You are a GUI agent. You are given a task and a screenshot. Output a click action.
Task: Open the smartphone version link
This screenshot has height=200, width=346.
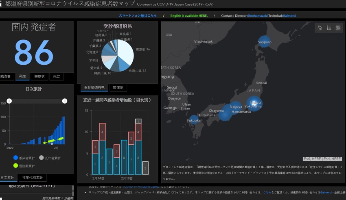(x=138, y=15)
